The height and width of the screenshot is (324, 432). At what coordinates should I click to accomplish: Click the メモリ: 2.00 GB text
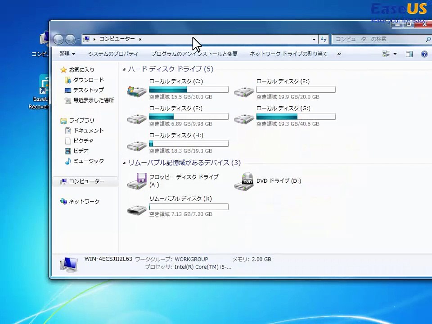tap(252, 259)
